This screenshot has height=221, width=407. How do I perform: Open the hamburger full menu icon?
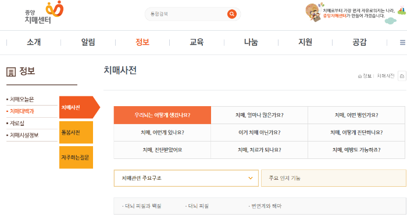coord(402,42)
